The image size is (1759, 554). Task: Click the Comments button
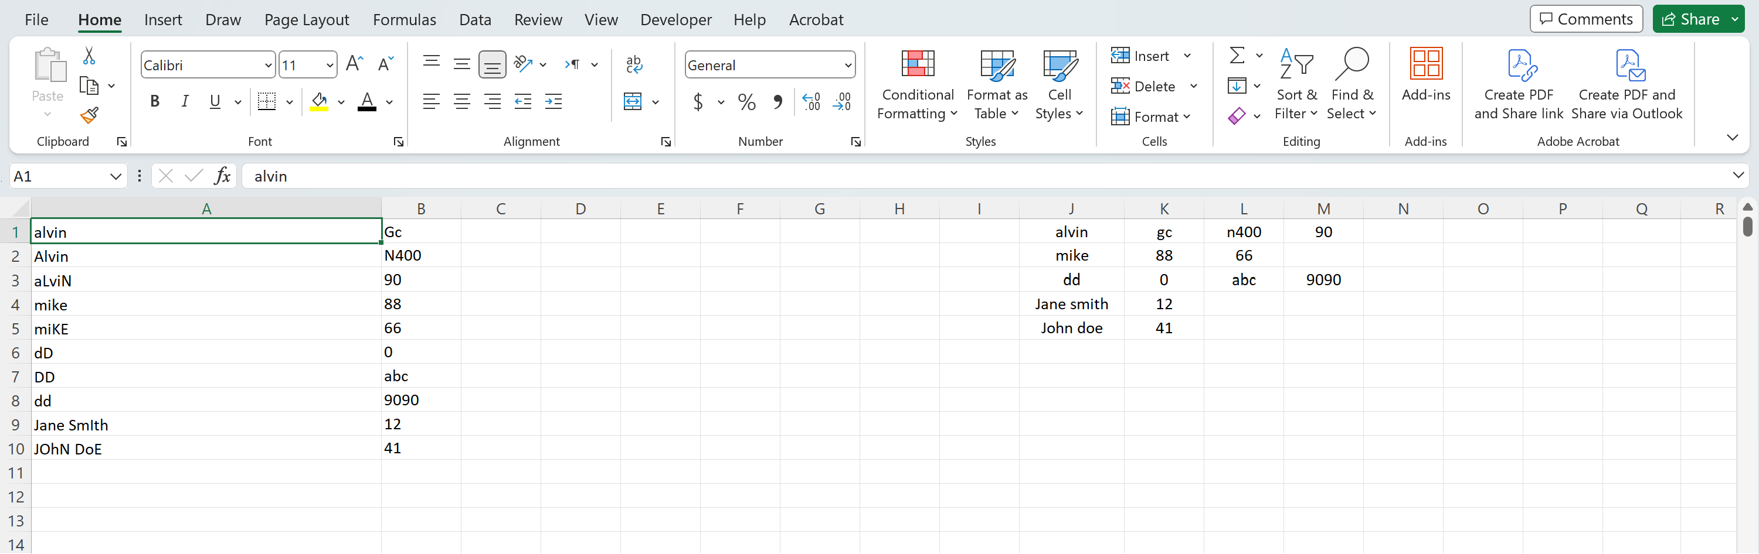click(x=1585, y=18)
